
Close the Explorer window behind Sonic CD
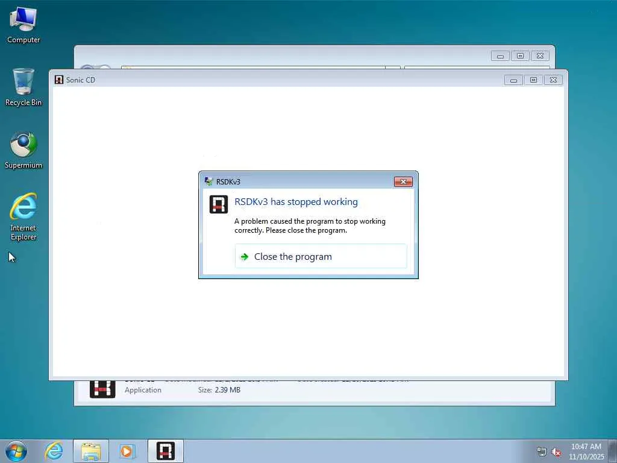pos(540,56)
